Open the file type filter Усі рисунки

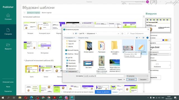pos(137,76)
